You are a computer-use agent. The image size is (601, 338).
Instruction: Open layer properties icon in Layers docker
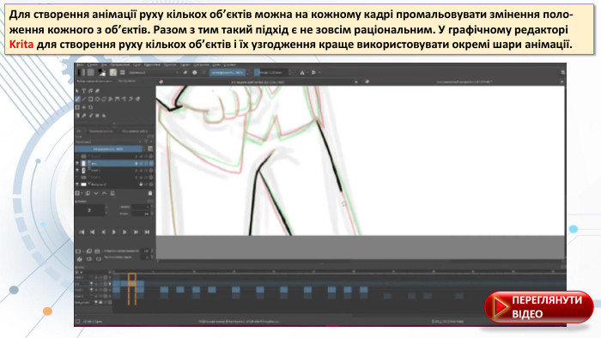[x=112, y=193]
